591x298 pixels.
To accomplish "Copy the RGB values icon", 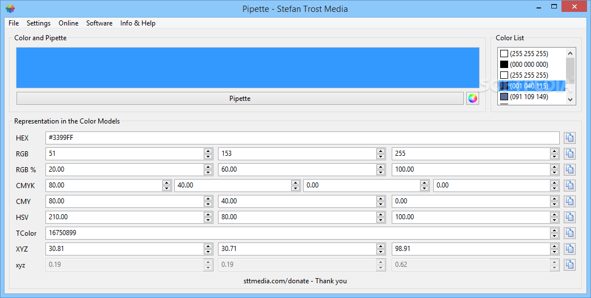I will tap(569, 154).
